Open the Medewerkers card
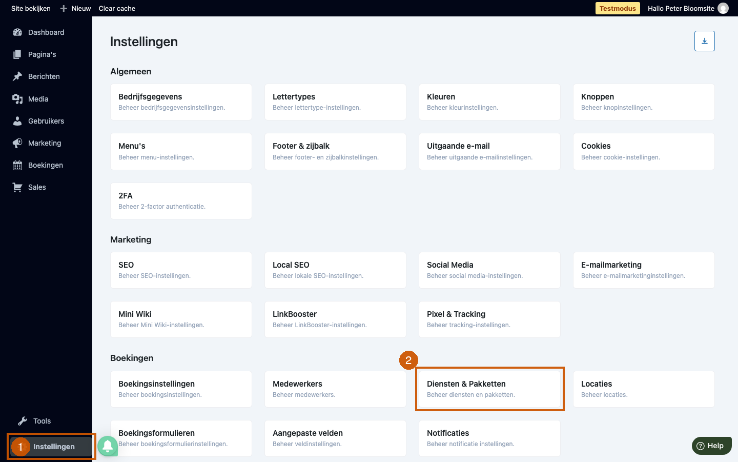 [335, 389]
